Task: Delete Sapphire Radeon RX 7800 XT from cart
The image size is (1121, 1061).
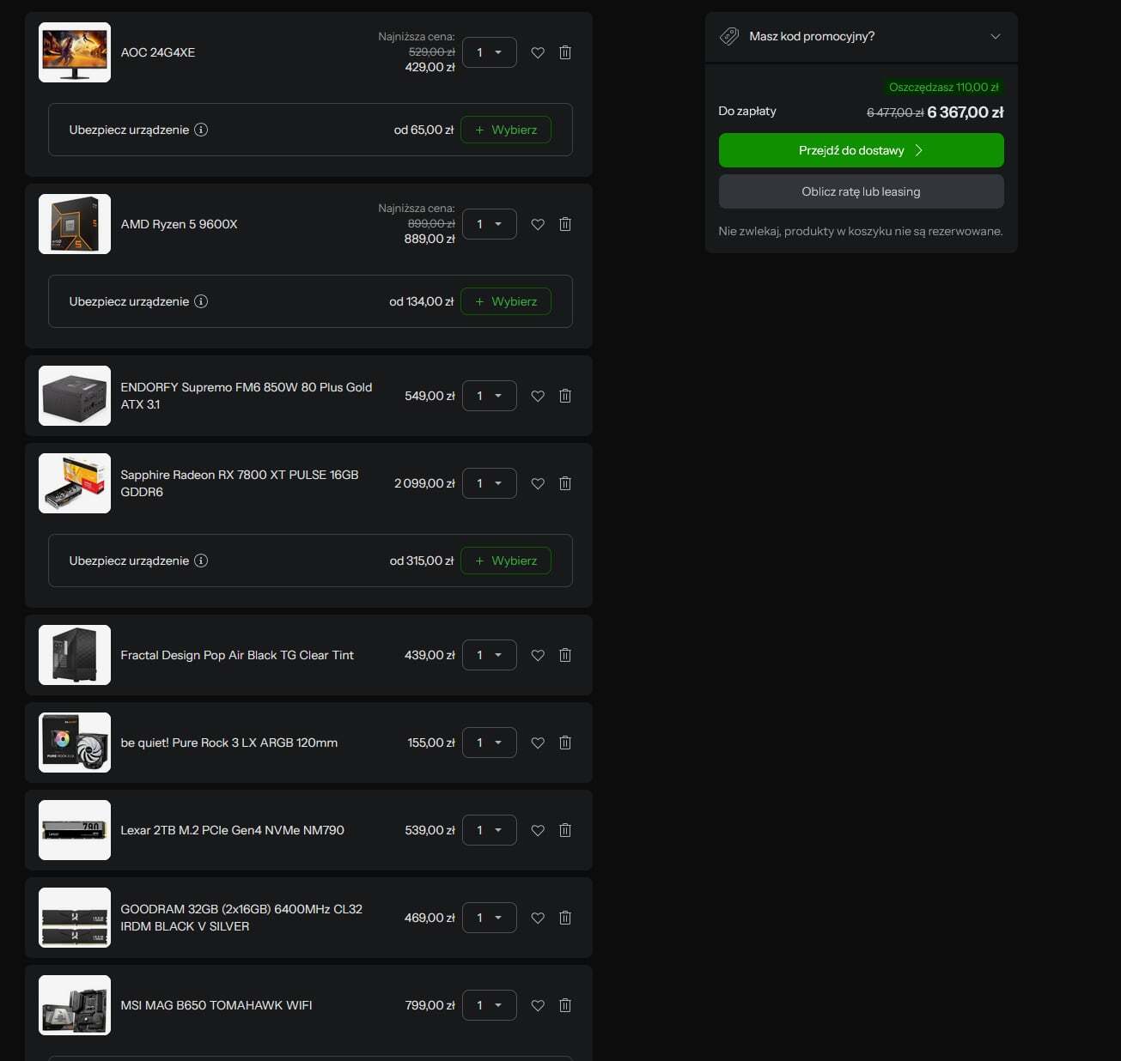Action: pos(565,483)
